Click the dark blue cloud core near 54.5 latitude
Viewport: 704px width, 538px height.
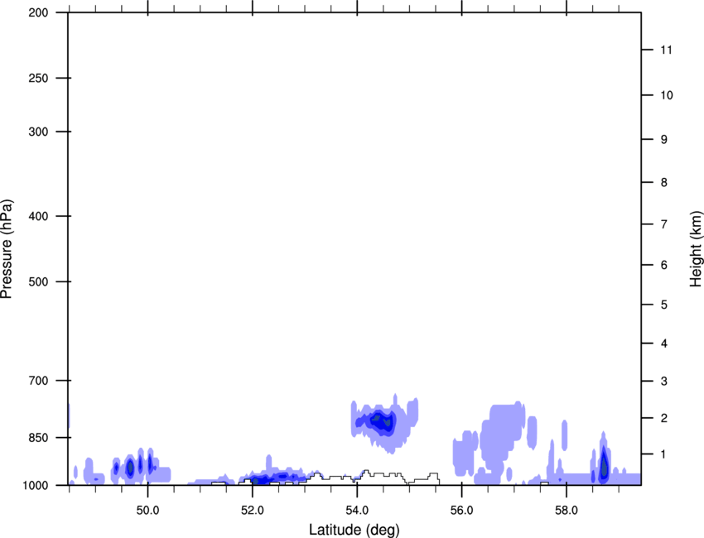tap(382, 421)
